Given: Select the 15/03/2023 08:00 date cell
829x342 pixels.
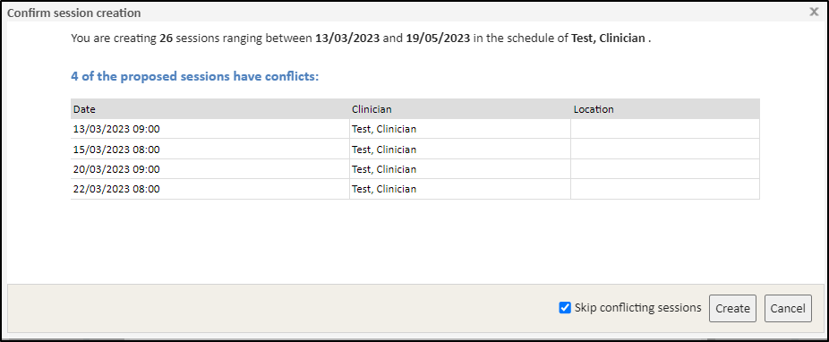Looking at the screenshot, I should click(209, 149).
